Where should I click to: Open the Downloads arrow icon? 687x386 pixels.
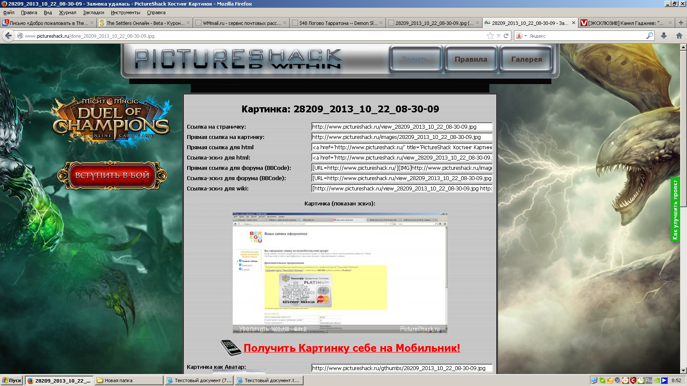[664, 36]
